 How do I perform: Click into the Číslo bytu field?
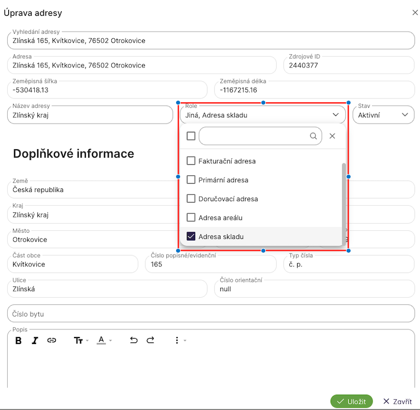pos(211,313)
